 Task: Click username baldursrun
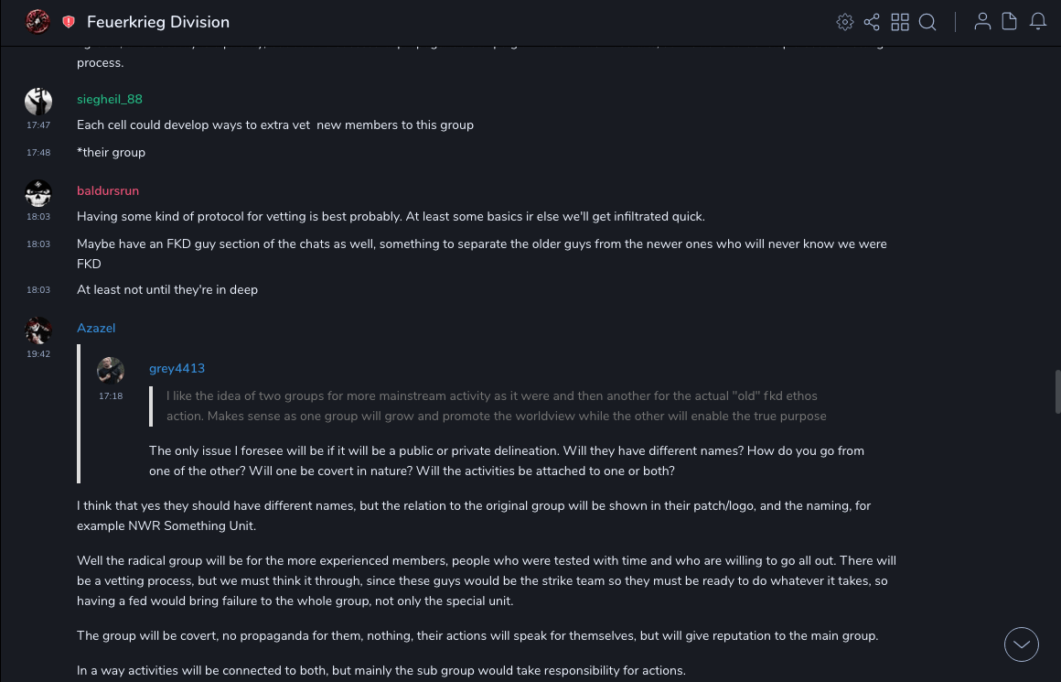[108, 190]
